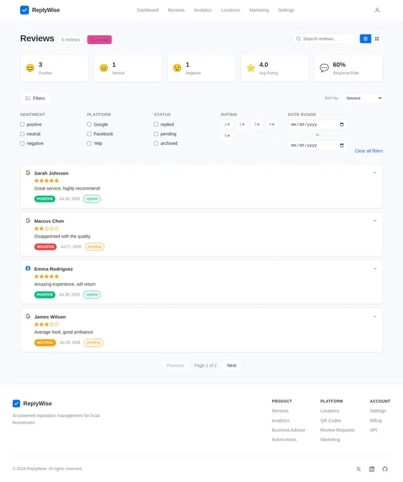The width and height of the screenshot is (403, 482).
Task: Click Google icon beside Marcus Chen
Action: tap(28, 221)
